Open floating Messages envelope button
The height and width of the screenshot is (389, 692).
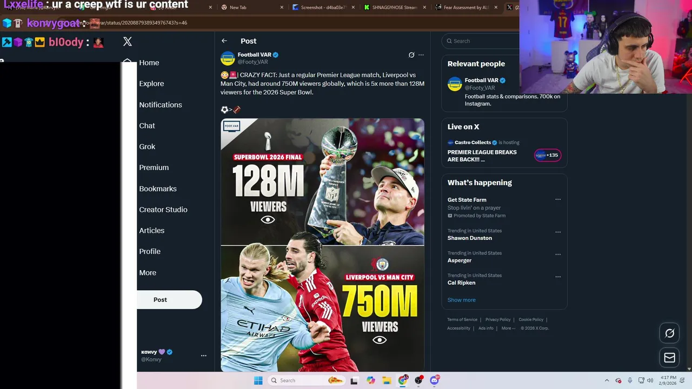pos(669,357)
